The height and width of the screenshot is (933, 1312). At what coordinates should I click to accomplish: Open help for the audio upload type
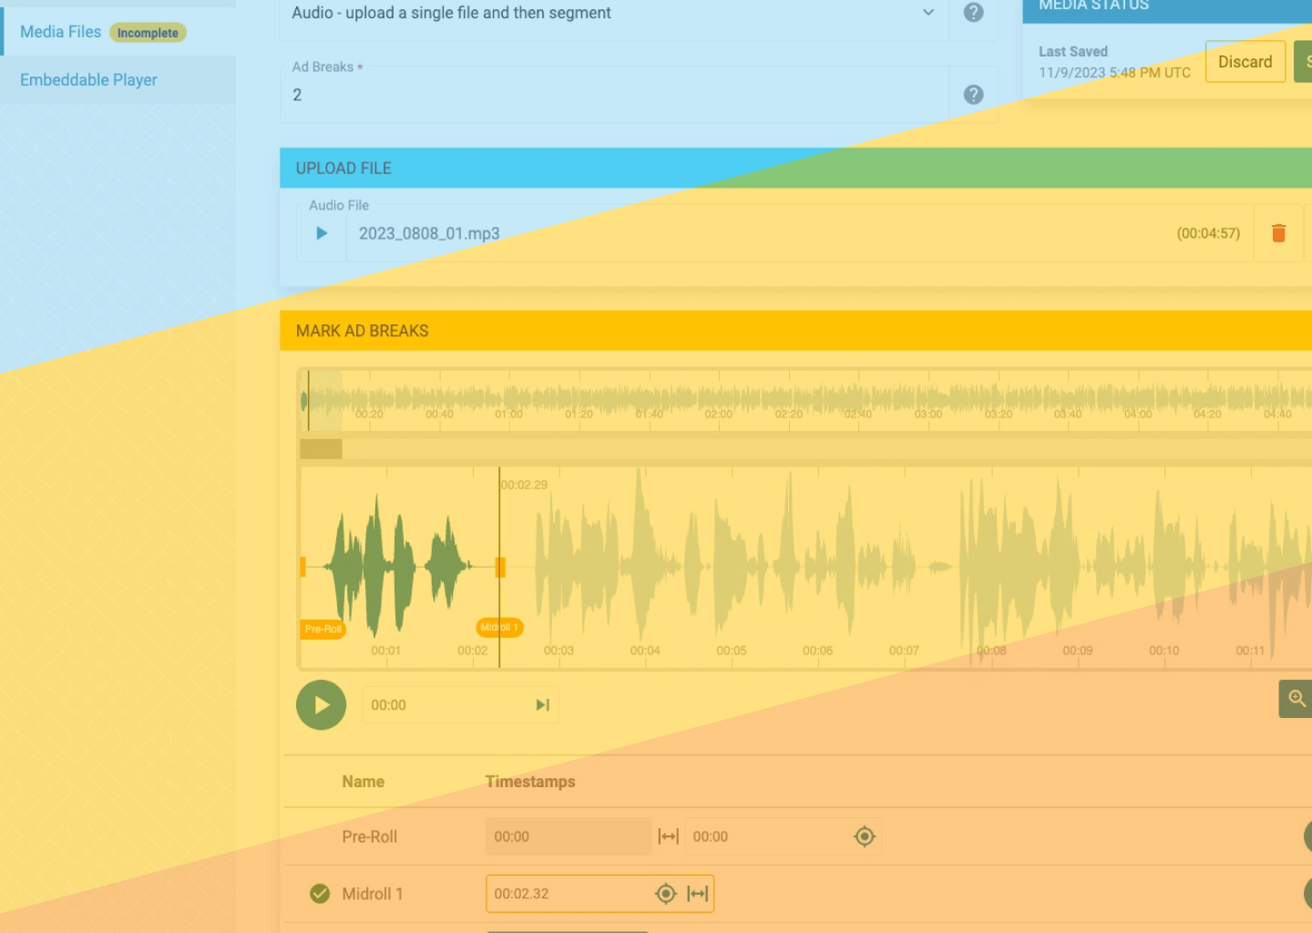973,13
